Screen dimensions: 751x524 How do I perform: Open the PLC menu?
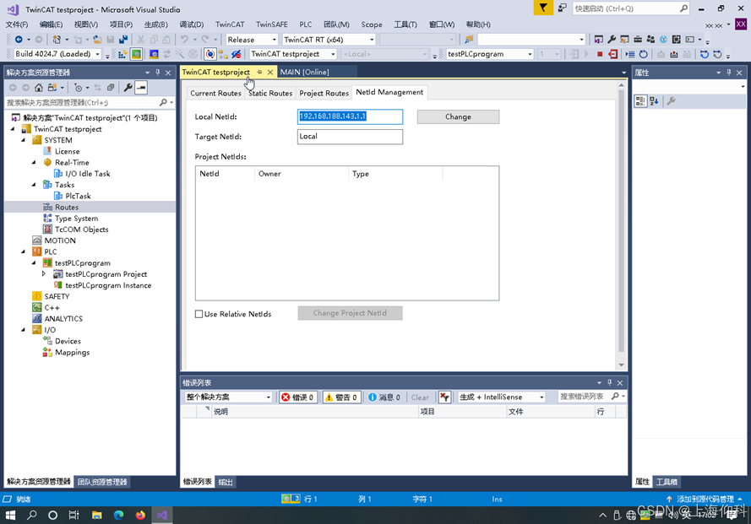click(x=306, y=24)
